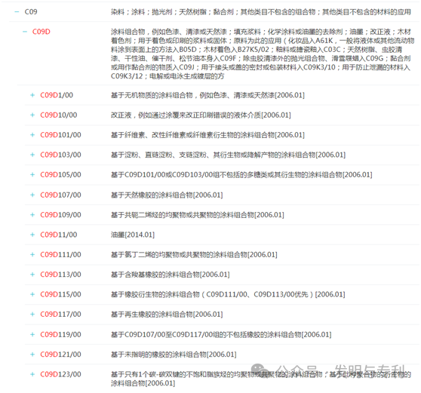
Task: Expand the C09D11/00 row
Action: (32, 235)
